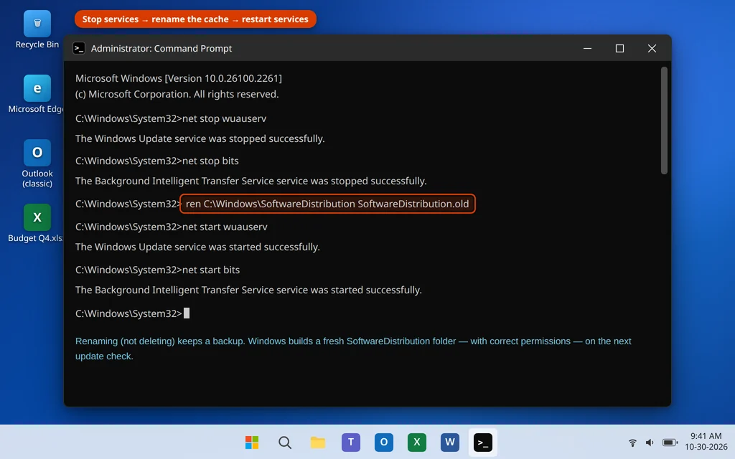Image resolution: width=735 pixels, height=459 pixels.
Task: Minimize the Command Prompt window
Action: click(x=587, y=48)
